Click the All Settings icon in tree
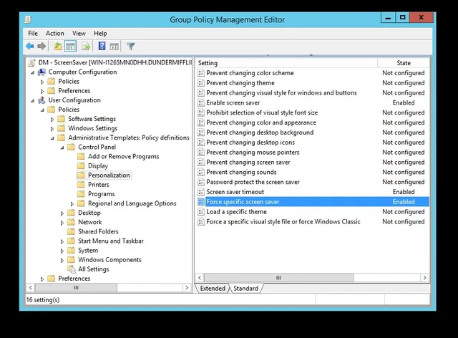The image size is (458, 338). click(x=72, y=269)
